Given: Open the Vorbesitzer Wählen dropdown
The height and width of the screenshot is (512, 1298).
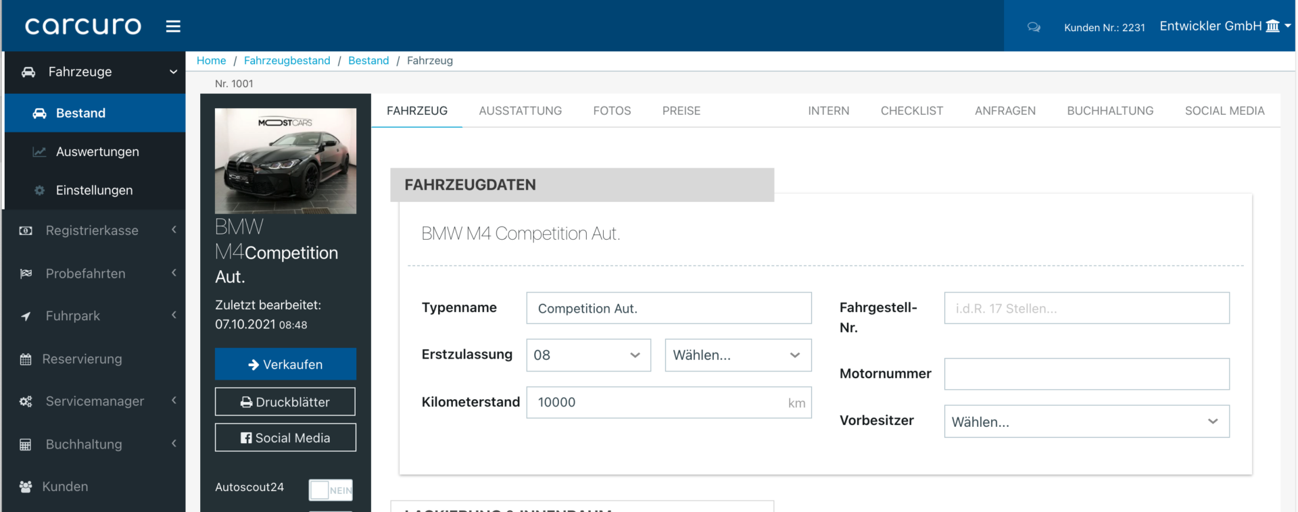Looking at the screenshot, I should pyautogui.click(x=1086, y=421).
